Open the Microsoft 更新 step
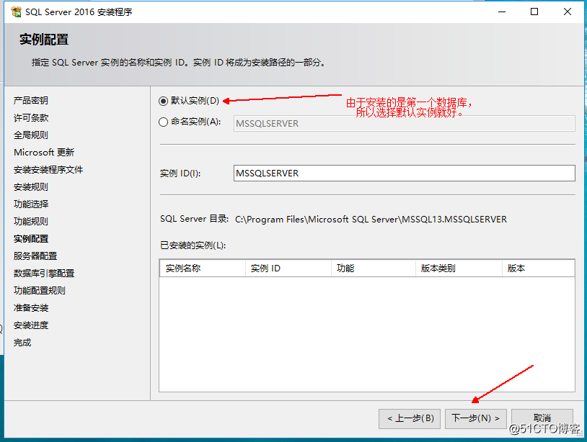The image size is (587, 442). (x=44, y=153)
